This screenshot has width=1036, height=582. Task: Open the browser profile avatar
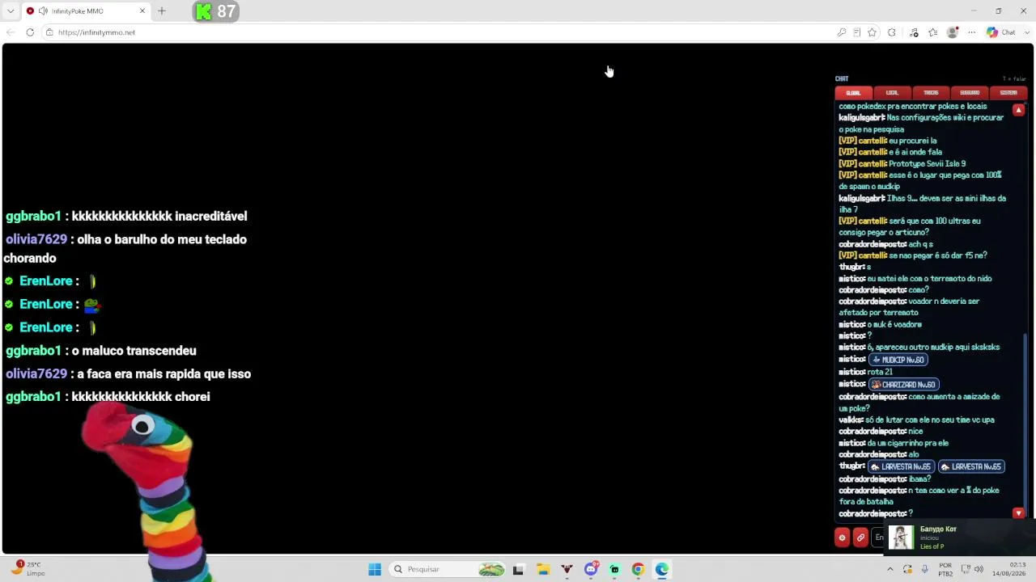coord(953,32)
